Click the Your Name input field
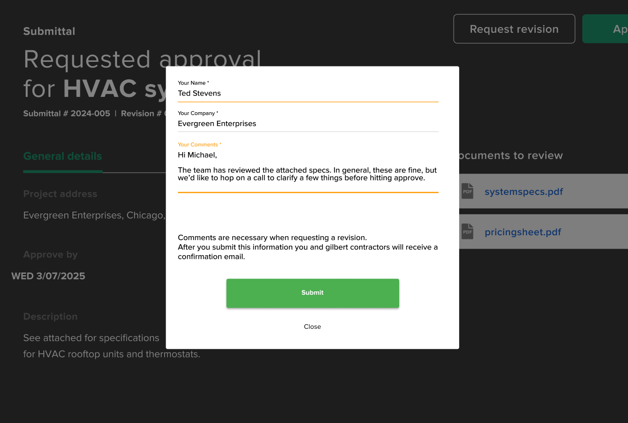Screen dimensions: 628x423 pyautogui.click(x=307, y=93)
